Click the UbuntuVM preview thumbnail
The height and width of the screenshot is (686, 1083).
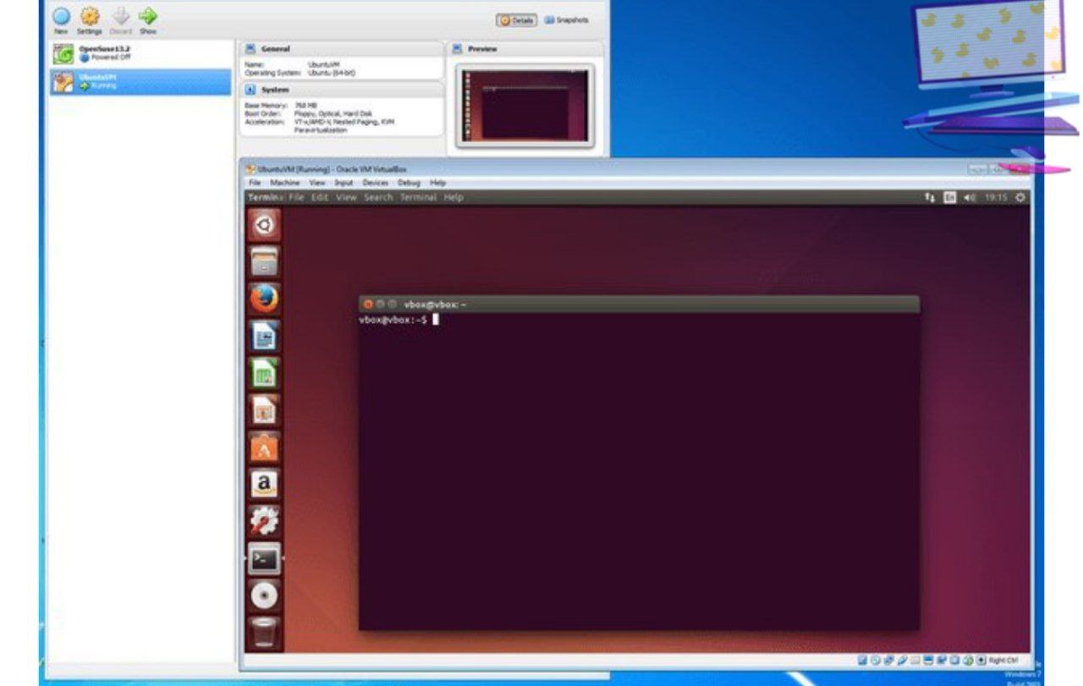(x=525, y=105)
